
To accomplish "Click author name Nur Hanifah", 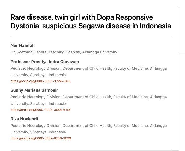I will point(23,46).
